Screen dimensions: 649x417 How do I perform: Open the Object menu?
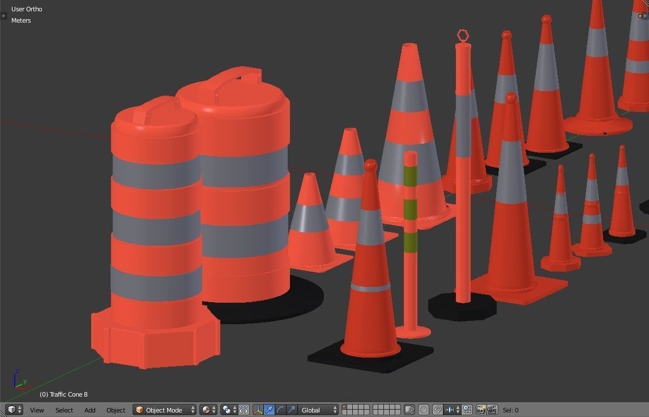(116, 410)
